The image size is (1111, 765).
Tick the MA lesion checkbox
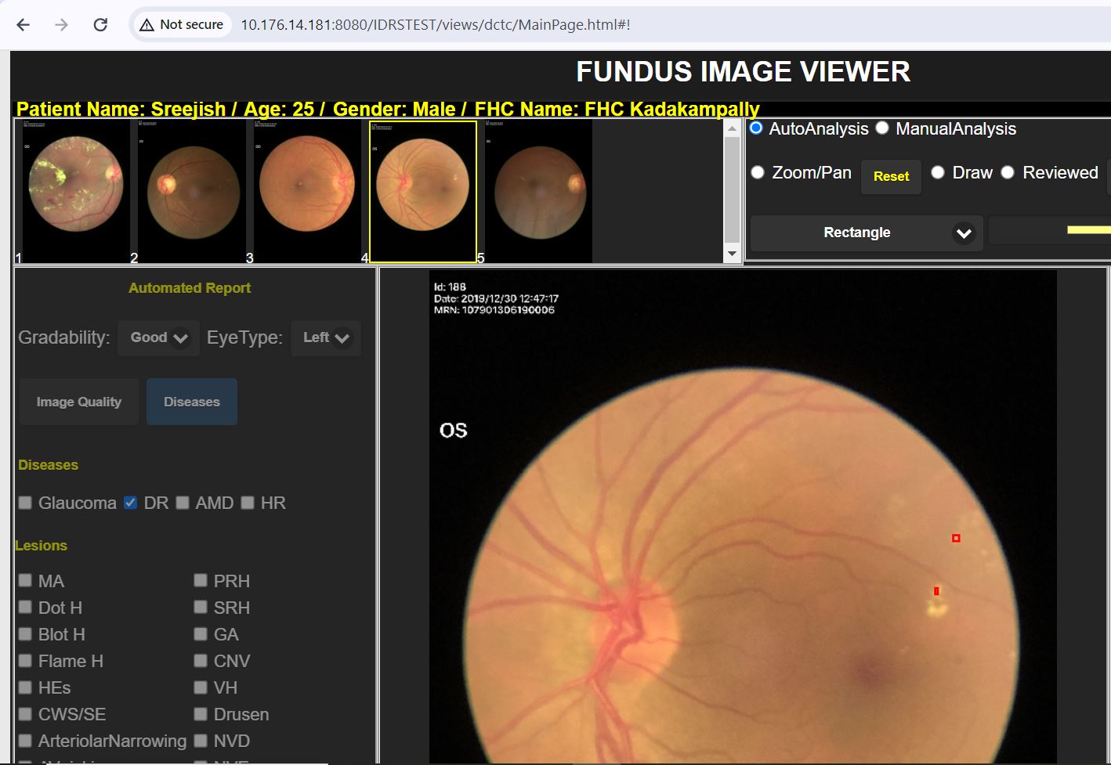tap(25, 580)
